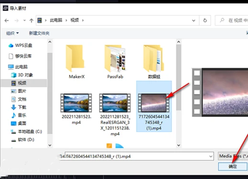
Task: Click the file list scroll-down arrow
Action: (179, 145)
